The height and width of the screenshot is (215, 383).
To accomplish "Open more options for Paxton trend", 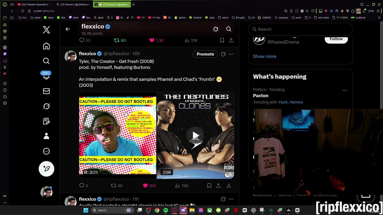I will [x=345, y=90].
